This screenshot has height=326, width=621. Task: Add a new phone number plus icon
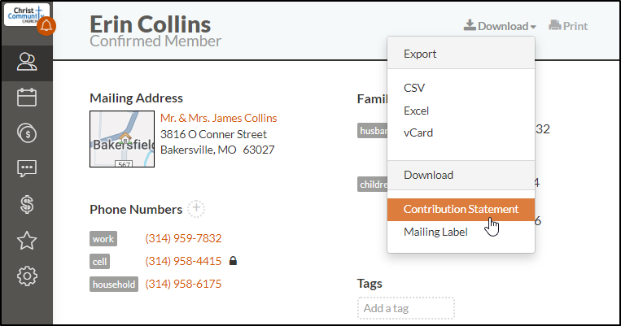(x=196, y=208)
